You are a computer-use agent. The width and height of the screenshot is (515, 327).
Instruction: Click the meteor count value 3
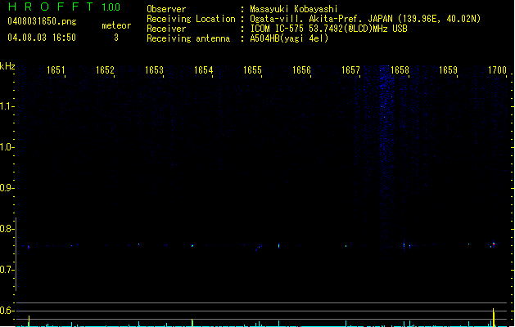coord(116,38)
